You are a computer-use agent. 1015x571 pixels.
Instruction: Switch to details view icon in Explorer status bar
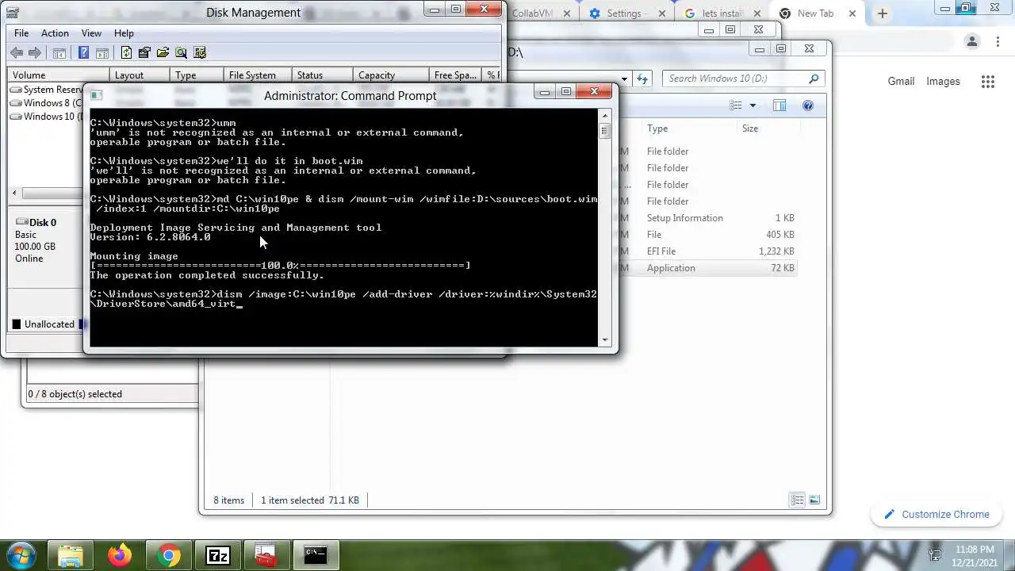point(797,500)
